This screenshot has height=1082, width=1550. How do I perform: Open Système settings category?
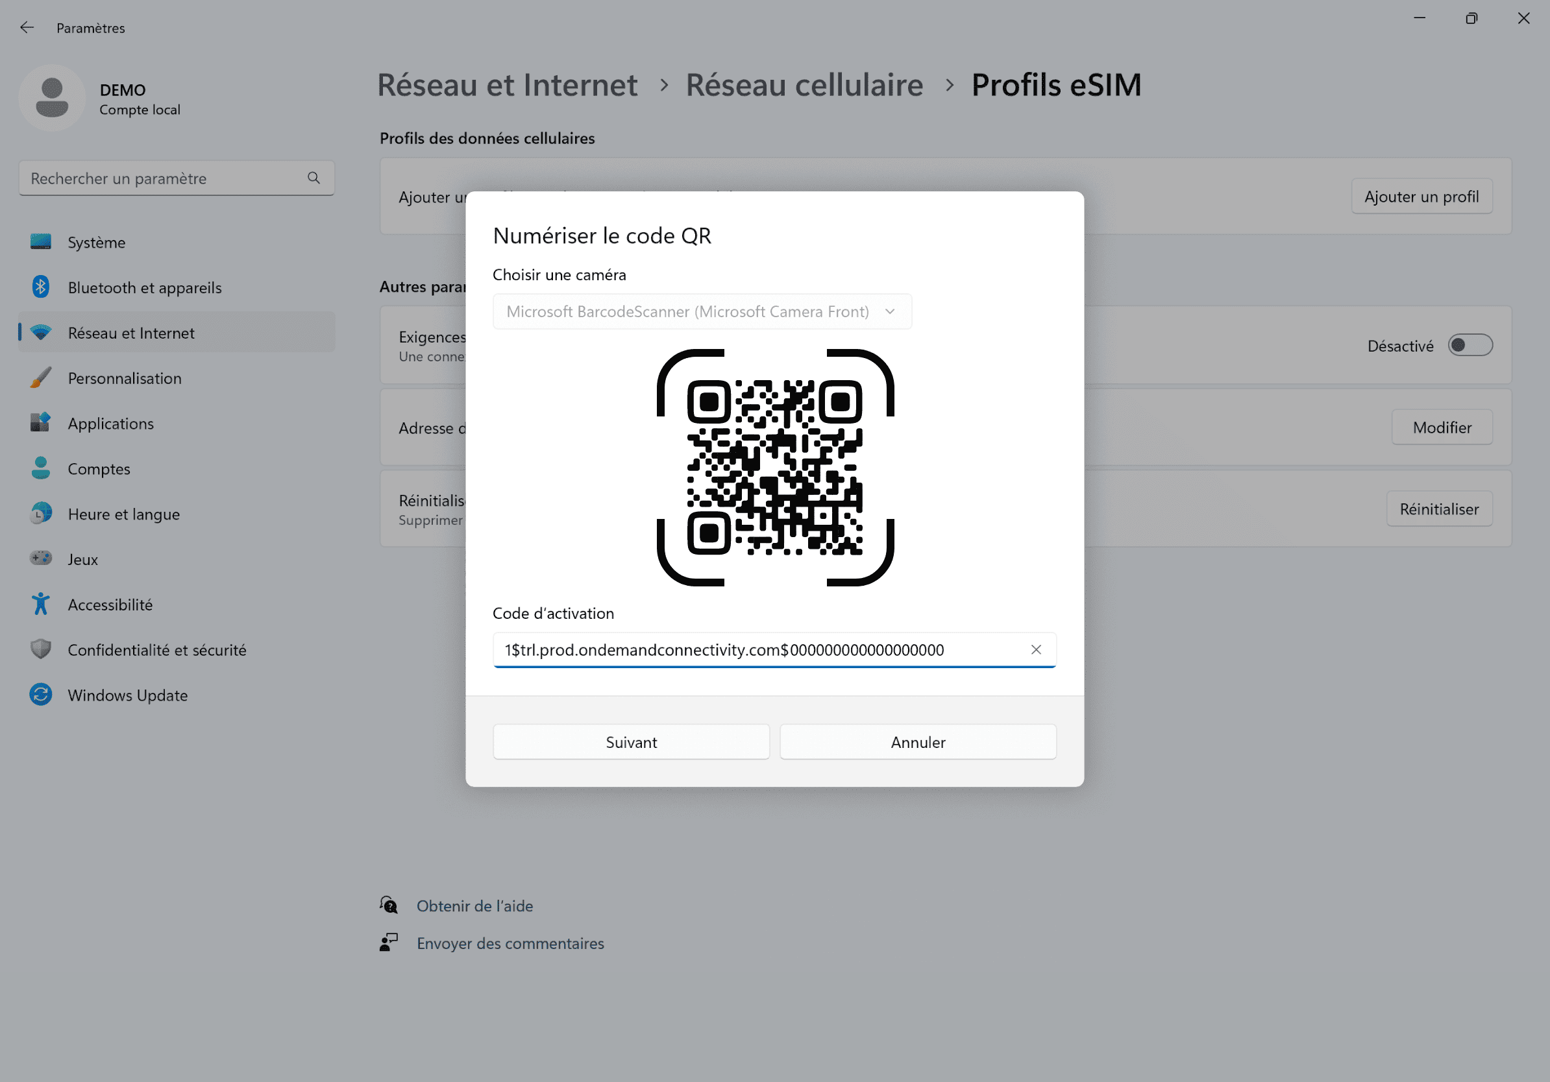(177, 242)
